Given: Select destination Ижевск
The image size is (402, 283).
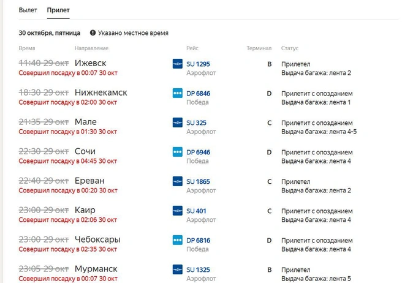Looking at the screenshot, I should click(91, 63).
